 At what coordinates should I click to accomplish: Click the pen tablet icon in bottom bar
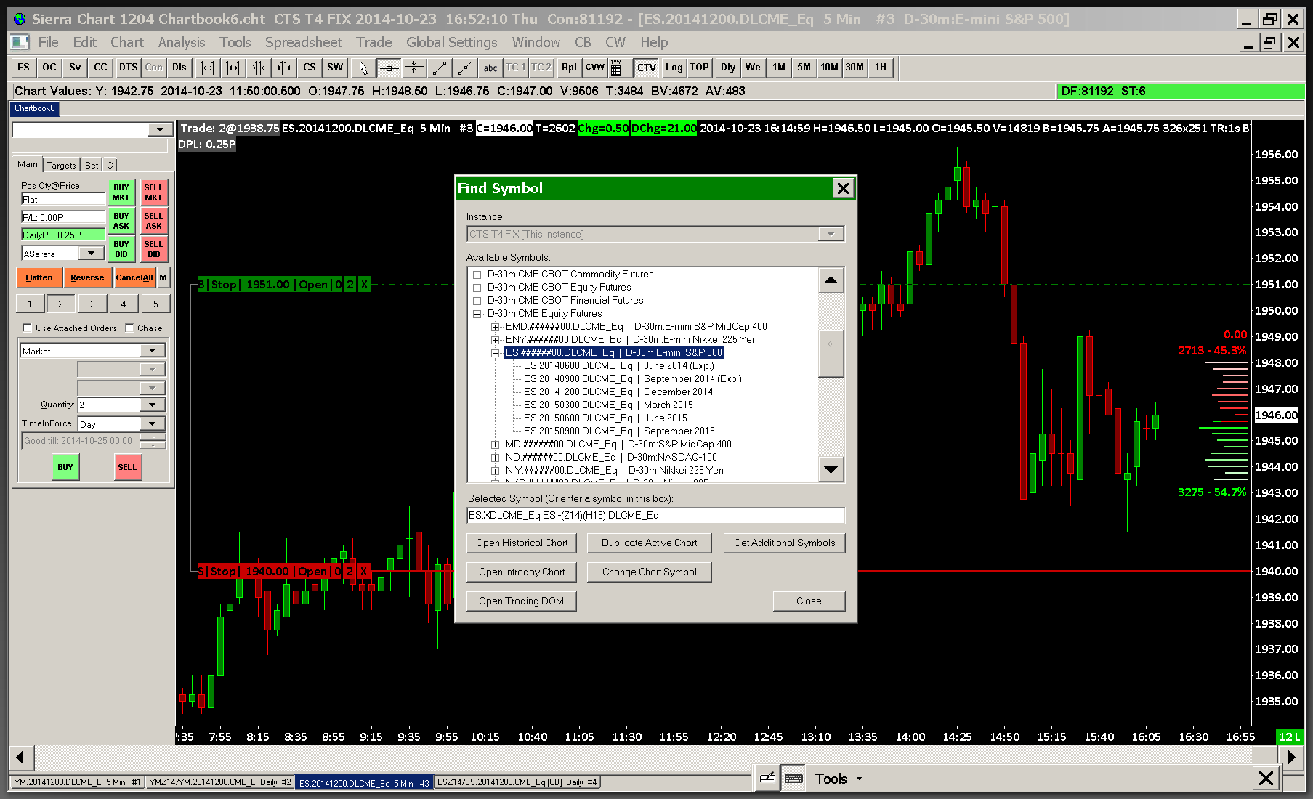[x=767, y=778]
